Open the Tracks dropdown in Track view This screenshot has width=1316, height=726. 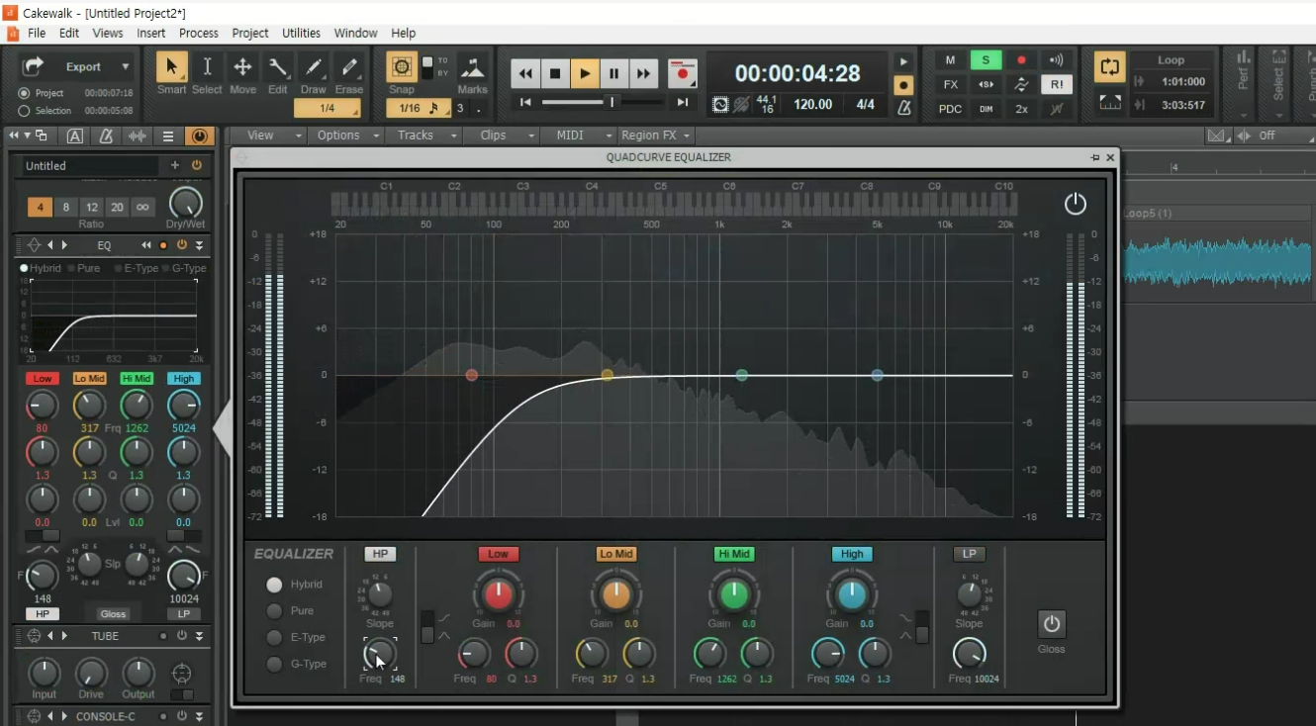423,136
